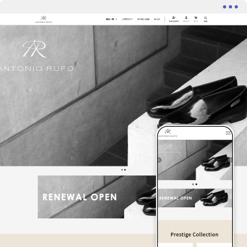This screenshot has height=247, width=247.
Task: Click the Prestige Collection heading
Action: pos(194,235)
